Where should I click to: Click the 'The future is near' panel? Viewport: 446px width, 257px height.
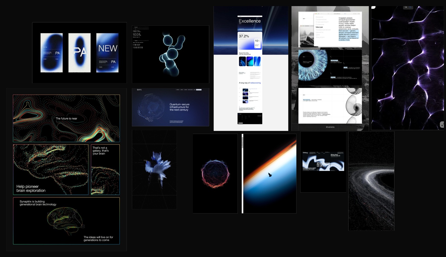[x=66, y=118]
